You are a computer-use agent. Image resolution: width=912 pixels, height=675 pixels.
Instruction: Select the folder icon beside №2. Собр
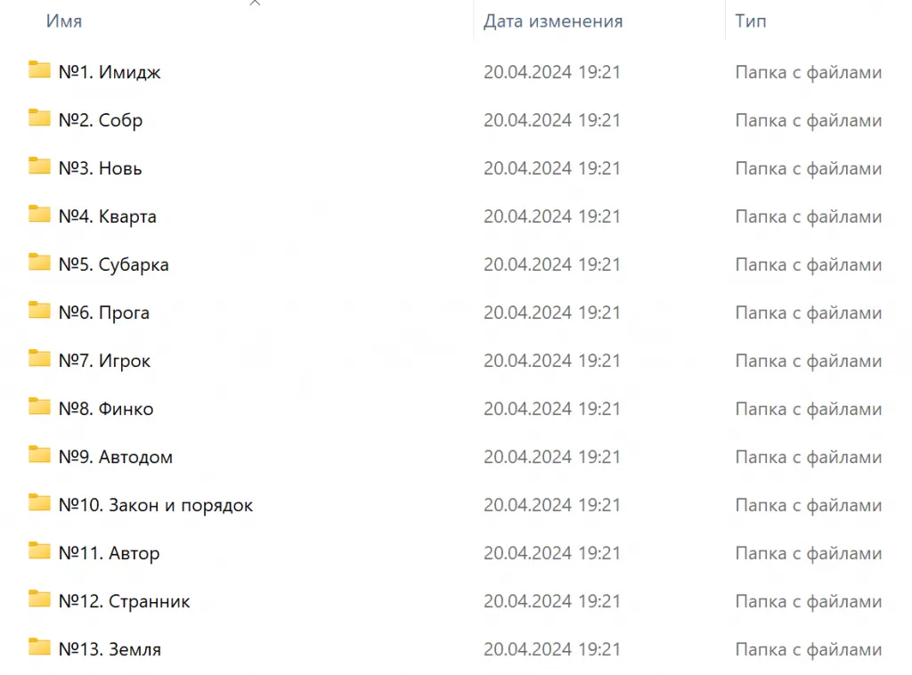click(39, 118)
